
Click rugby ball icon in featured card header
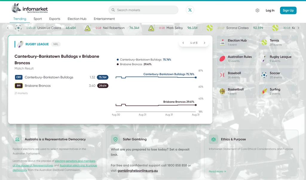20,44
